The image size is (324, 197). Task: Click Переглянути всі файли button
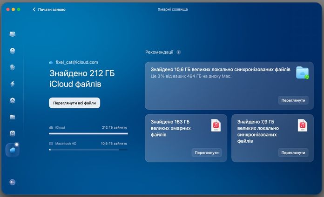[x=74, y=103]
